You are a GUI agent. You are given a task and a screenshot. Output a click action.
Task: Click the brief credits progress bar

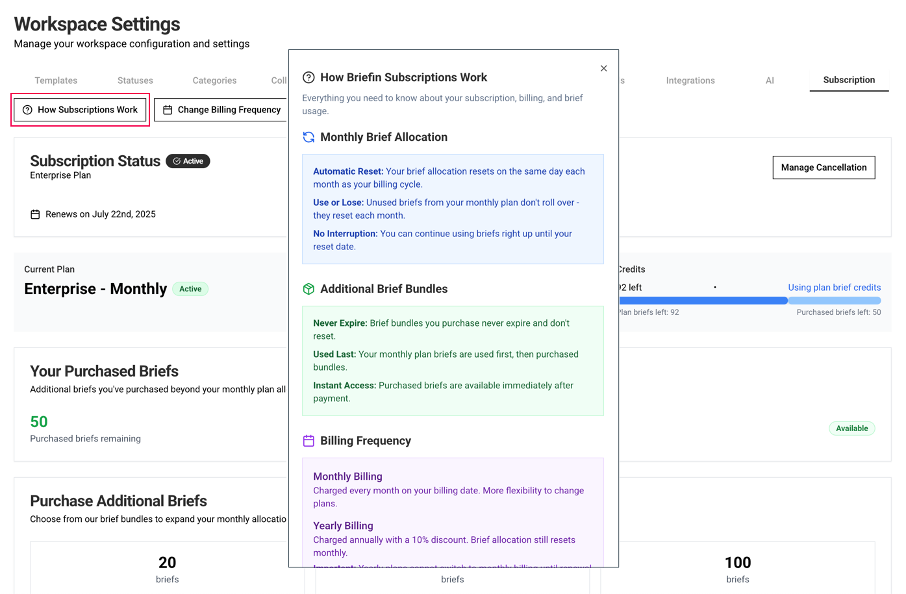(x=750, y=301)
